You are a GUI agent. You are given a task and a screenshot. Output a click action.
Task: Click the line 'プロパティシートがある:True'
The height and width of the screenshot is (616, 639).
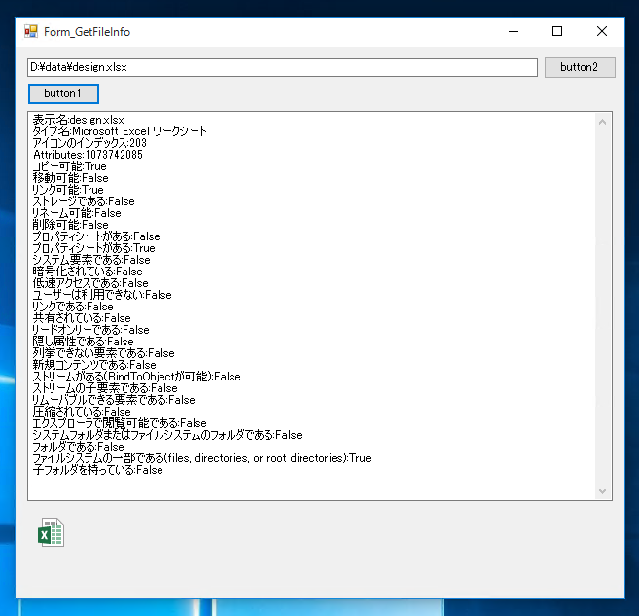point(94,248)
